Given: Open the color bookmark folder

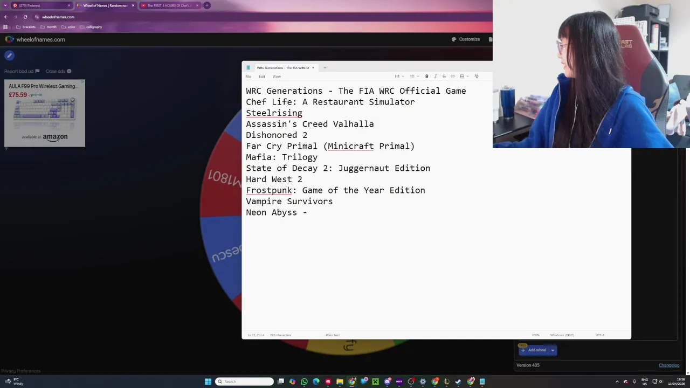Looking at the screenshot, I should (68, 27).
